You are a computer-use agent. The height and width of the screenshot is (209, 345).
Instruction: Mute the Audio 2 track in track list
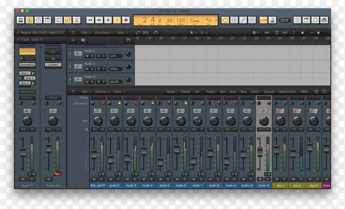pyautogui.click(x=87, y=56)
